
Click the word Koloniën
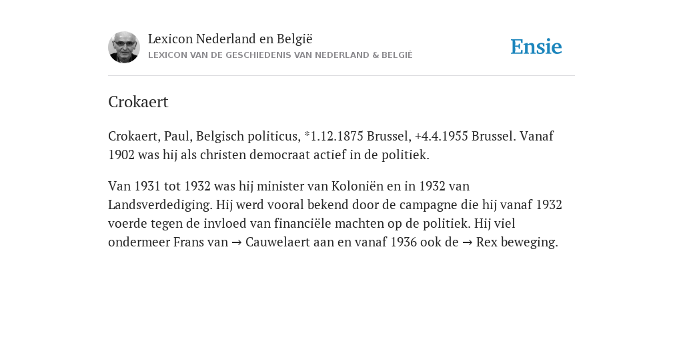coord(358,186)
